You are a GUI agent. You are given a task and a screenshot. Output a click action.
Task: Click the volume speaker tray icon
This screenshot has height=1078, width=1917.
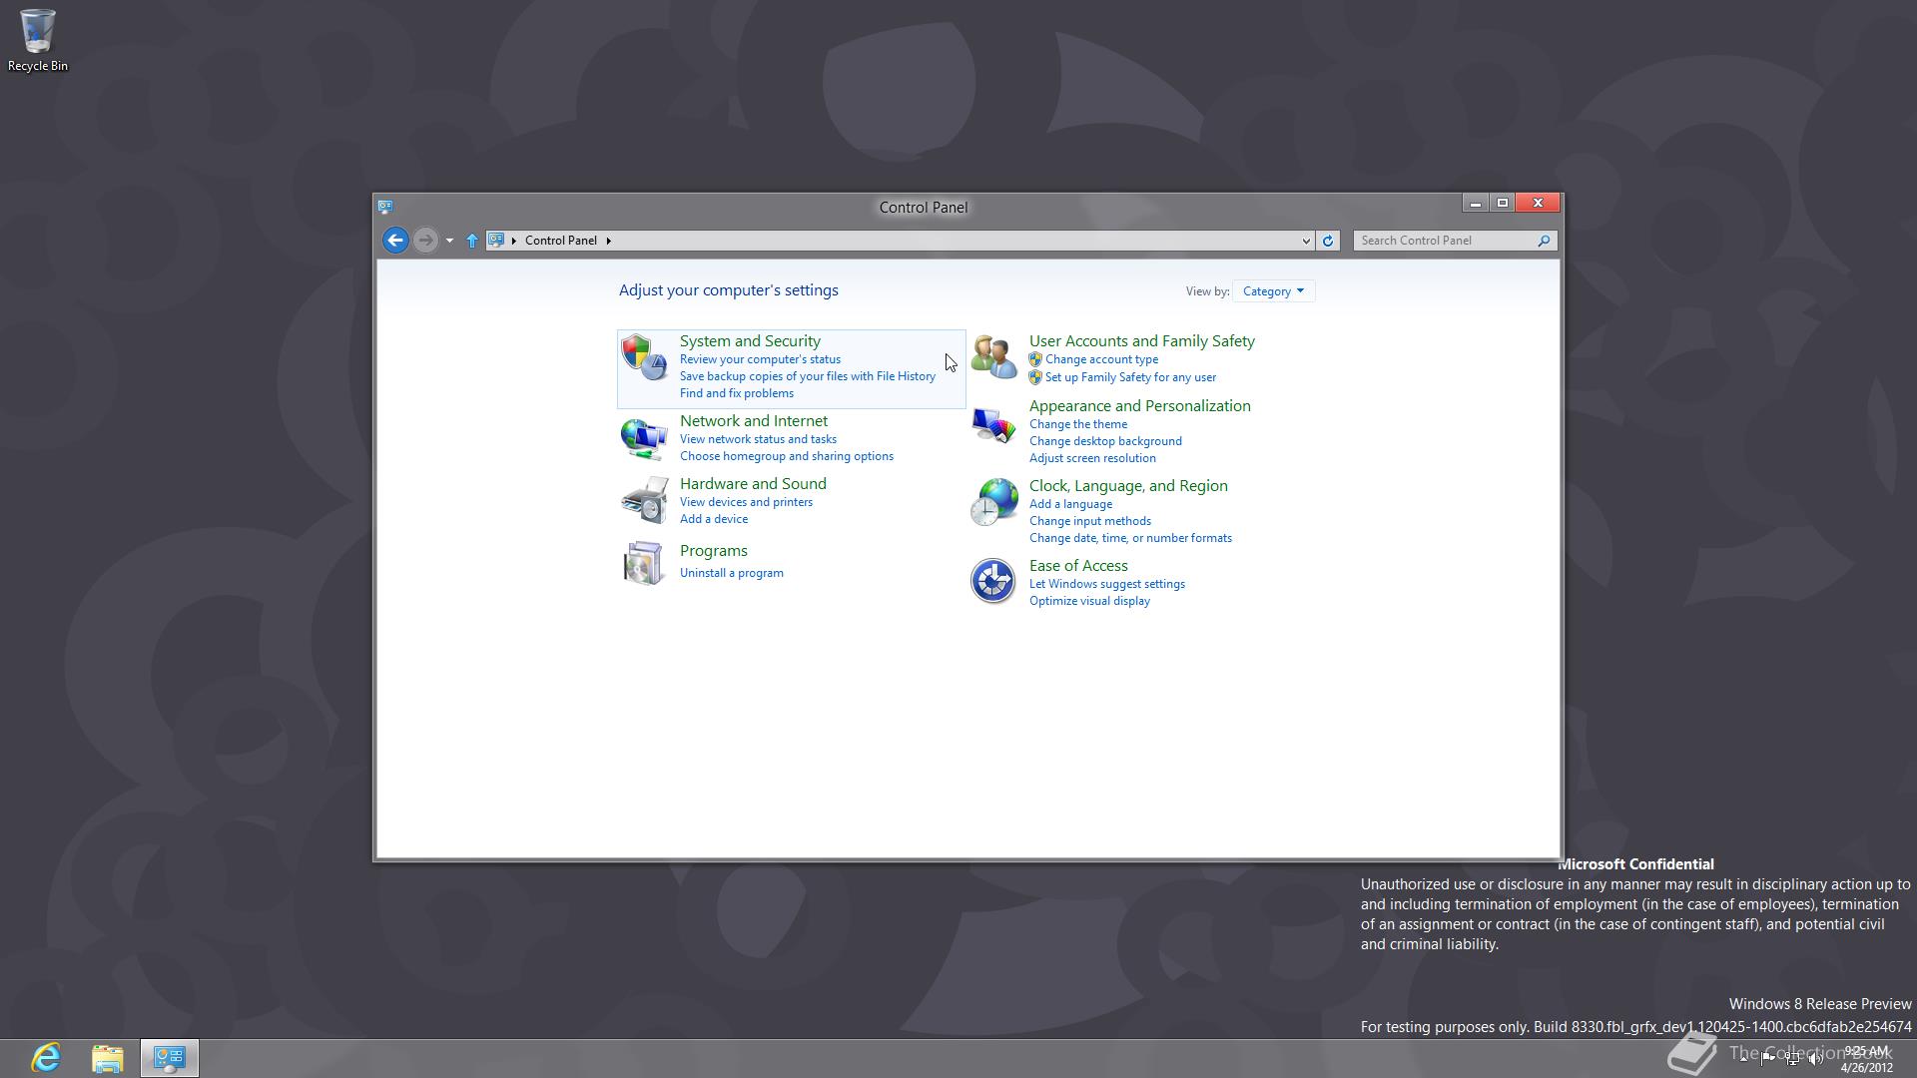(x=1816, y=1059)
